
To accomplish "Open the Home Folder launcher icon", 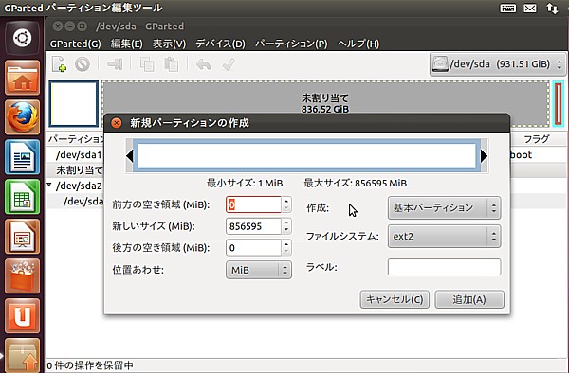I will click(x=23, y=78).
